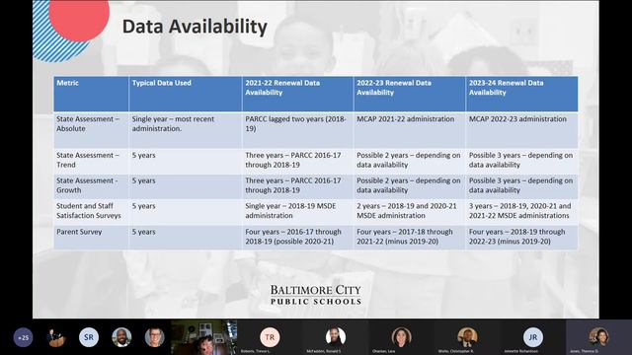Click the Jones participant avatar tile
The image size is (632, 355).
(599, 337)
